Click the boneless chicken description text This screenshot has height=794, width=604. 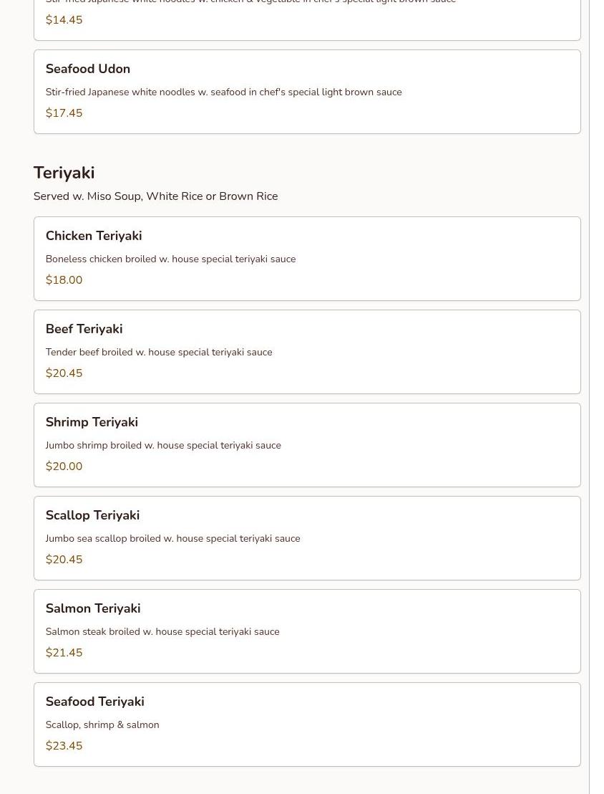pos(170,259)
